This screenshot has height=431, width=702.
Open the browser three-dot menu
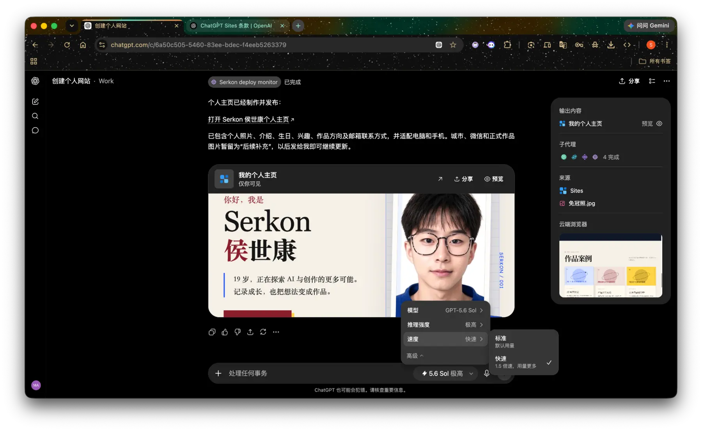667,45
